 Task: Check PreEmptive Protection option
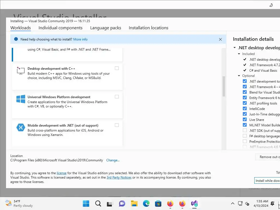click(245, 141)
